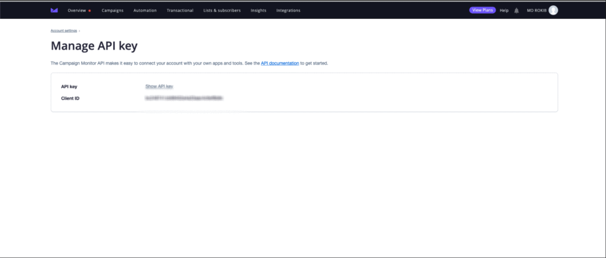The height and width of the screenshot is (258, 606).
Task: Click the Manage API key heading
Action: 94,46
